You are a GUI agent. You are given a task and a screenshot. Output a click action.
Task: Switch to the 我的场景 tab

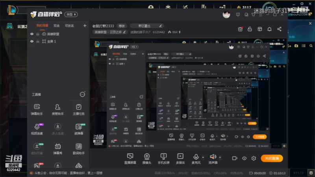(x=42, y=26)
